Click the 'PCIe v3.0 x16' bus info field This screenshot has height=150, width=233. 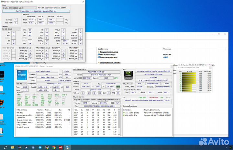click(x=153, y=80)
